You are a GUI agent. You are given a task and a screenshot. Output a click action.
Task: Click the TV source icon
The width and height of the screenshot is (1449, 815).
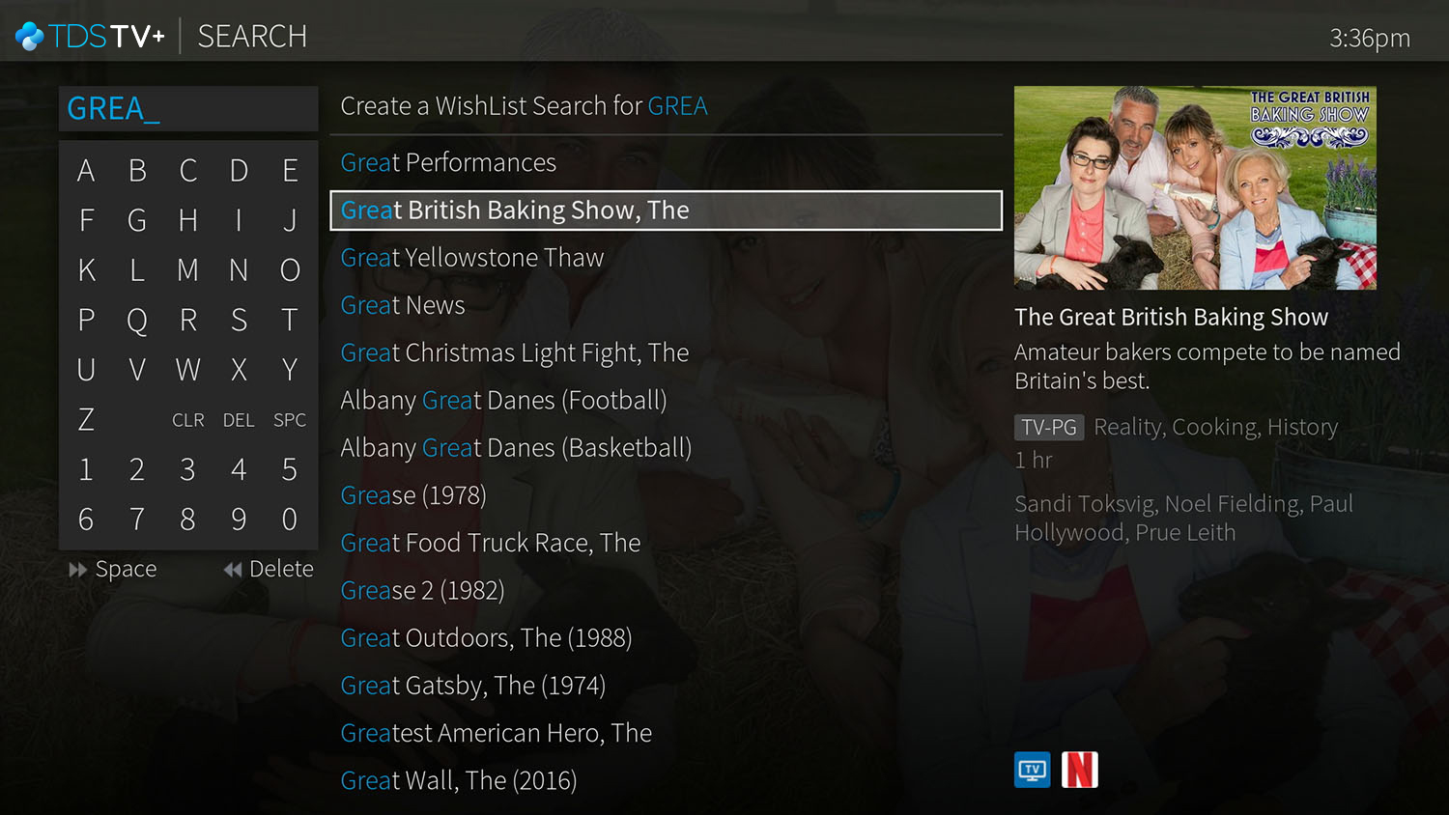click(1033, 770)
